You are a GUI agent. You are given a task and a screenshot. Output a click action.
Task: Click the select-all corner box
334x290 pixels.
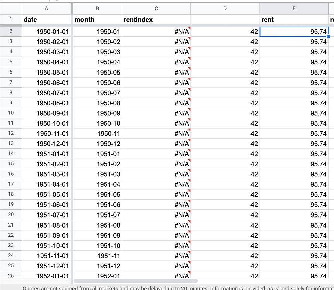[11, 9]
